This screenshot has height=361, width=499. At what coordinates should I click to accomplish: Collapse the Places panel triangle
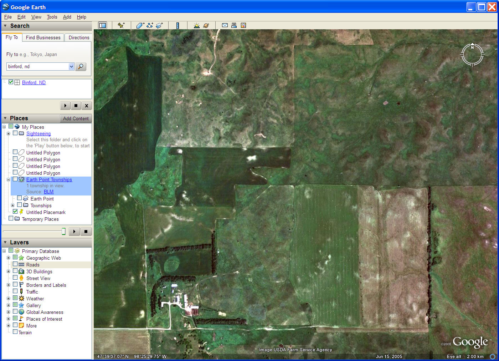pos(5,118)
